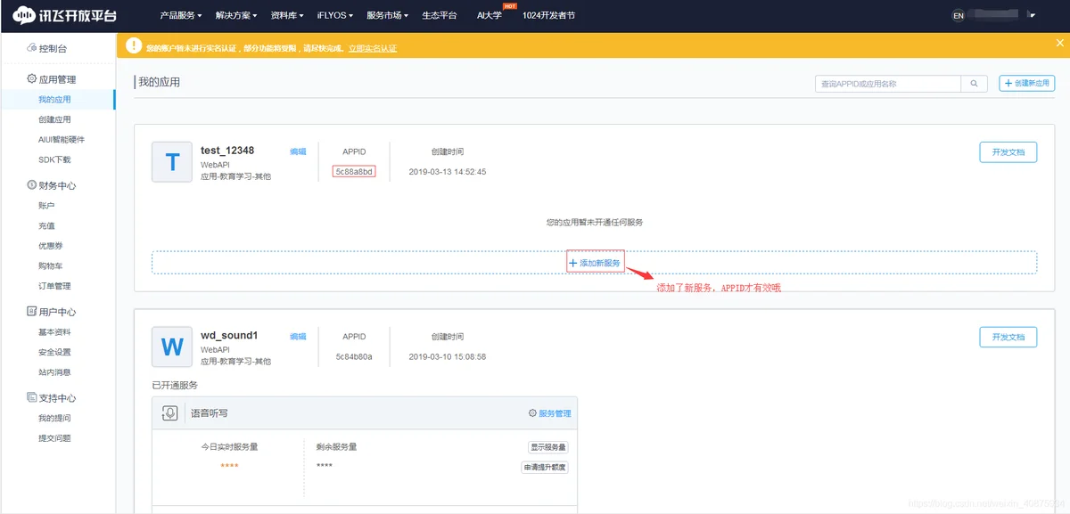Focus the APPID or app name search field
Viewport: 1070px width, 514px height.
(888, 83)
